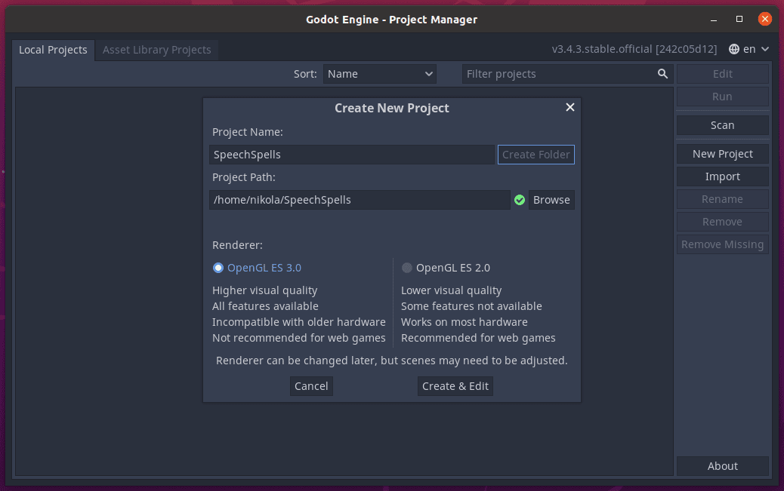Click the "Recommended for web games" text
The height and width of the screenshot is (491, 784).
coord(478,338)
